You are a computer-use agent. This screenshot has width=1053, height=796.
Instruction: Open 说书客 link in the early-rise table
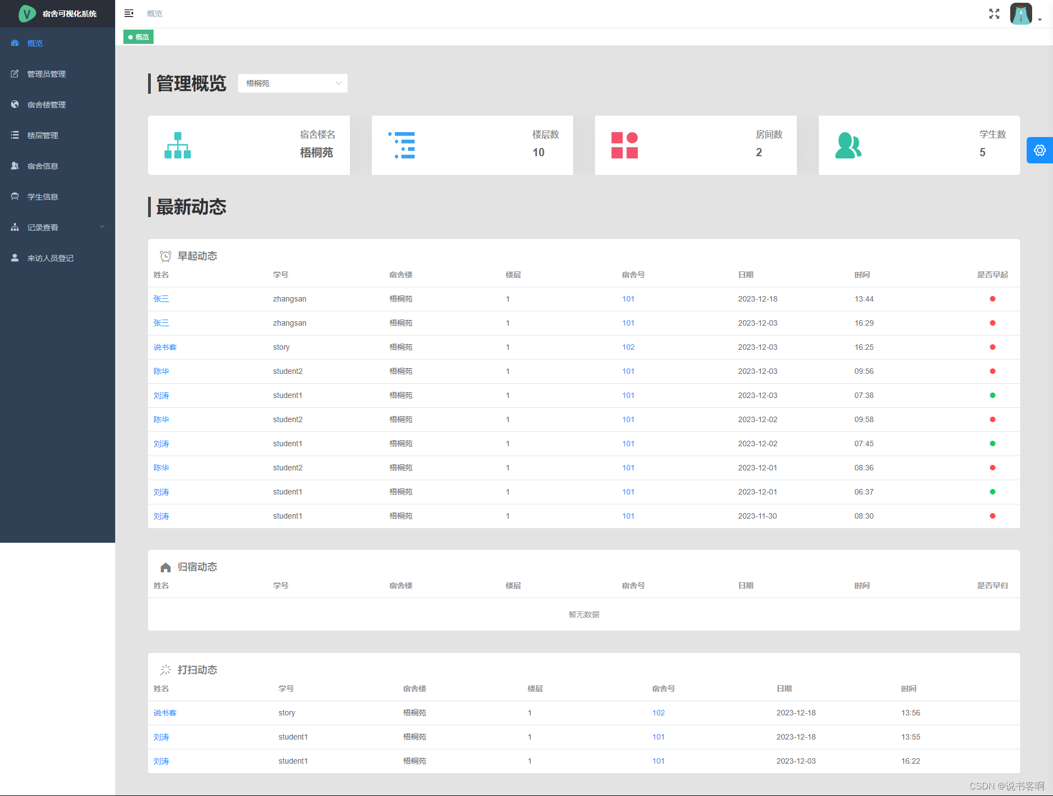tap(165, 347)
